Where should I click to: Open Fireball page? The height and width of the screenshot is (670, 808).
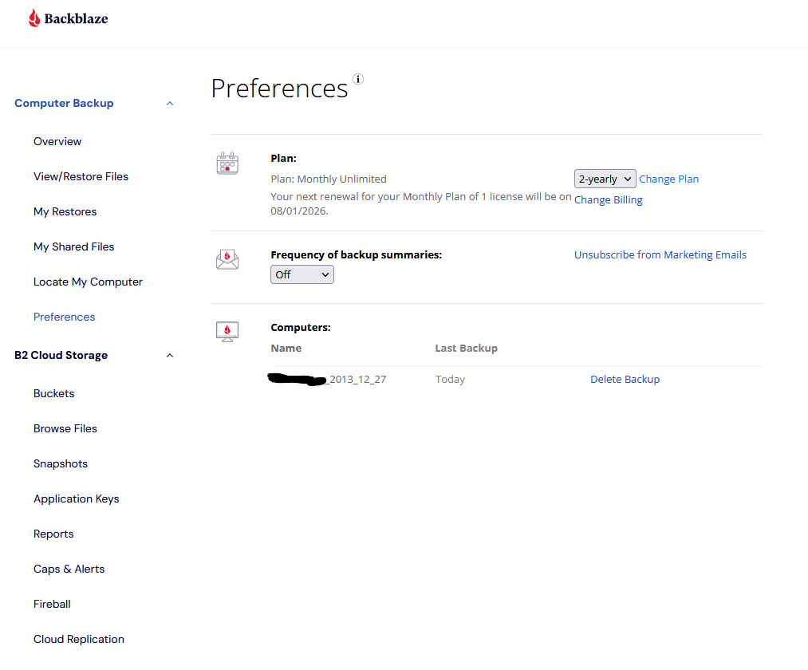(x=52, y=604)
